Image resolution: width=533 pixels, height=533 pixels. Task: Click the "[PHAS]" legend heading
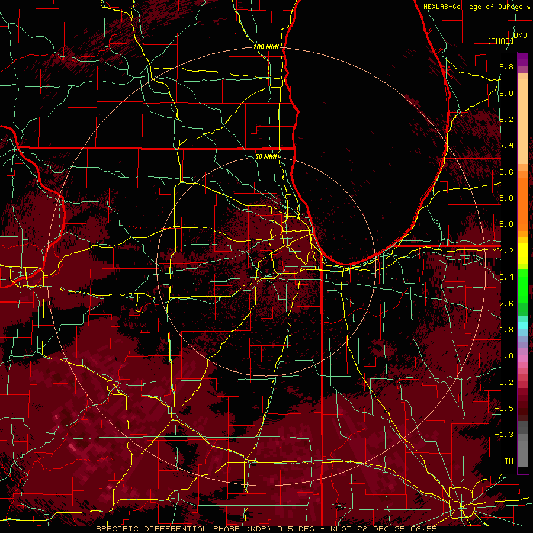(x=500, y=41)
